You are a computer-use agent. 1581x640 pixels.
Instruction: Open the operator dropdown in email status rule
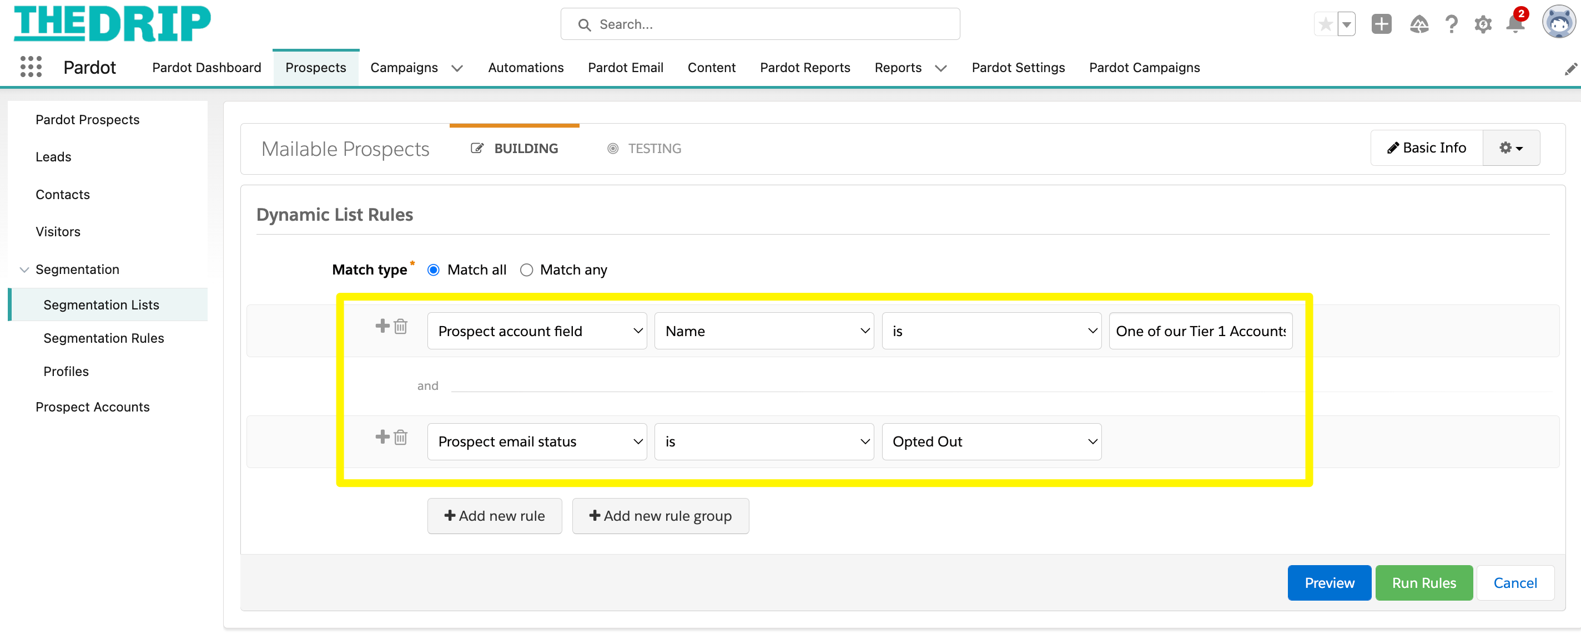(x=764, y=441)
